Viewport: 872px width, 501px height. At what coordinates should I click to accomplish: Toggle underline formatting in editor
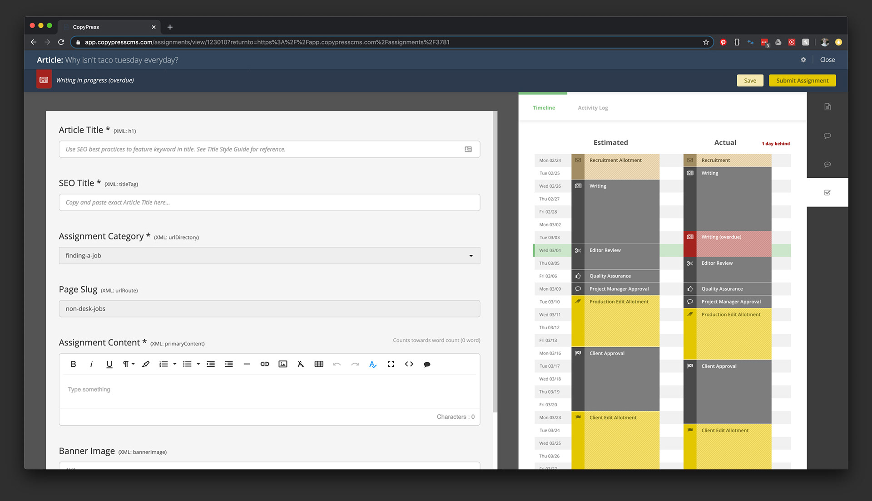point(109,364)
